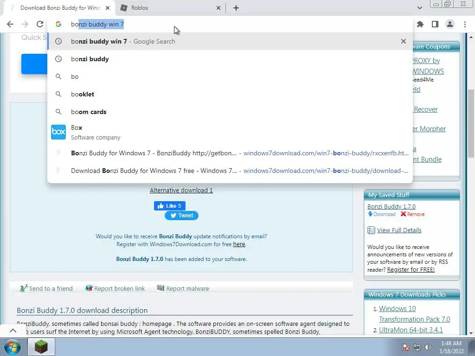Close the Roblox tab
This screenshot has width=475, height=356.
point(218,8)
